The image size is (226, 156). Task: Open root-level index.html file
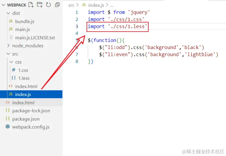pyautogui.click(x=23, y=103)
